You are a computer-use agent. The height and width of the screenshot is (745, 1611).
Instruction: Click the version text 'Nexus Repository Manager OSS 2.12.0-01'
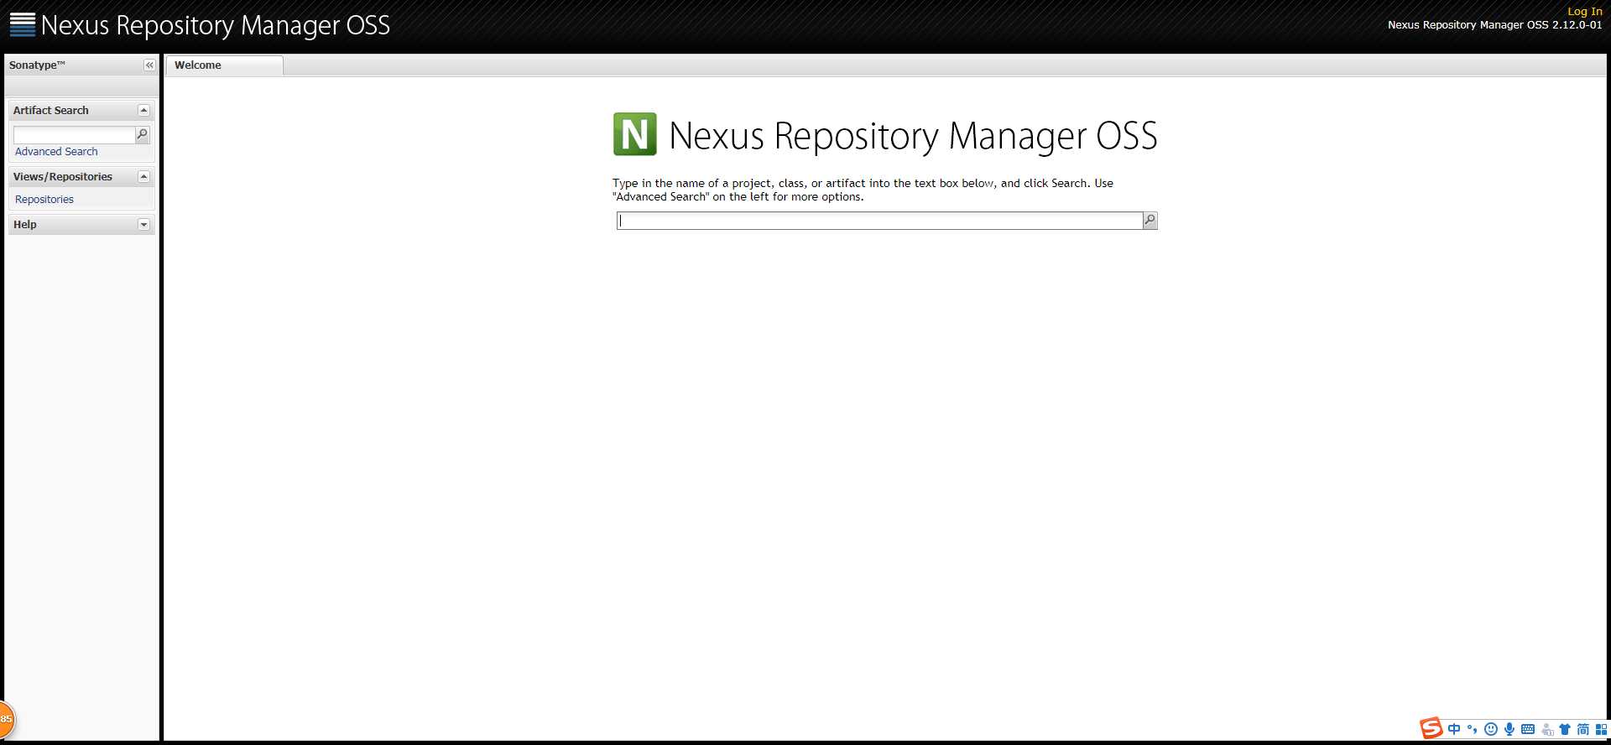(x=1494, y=25)
